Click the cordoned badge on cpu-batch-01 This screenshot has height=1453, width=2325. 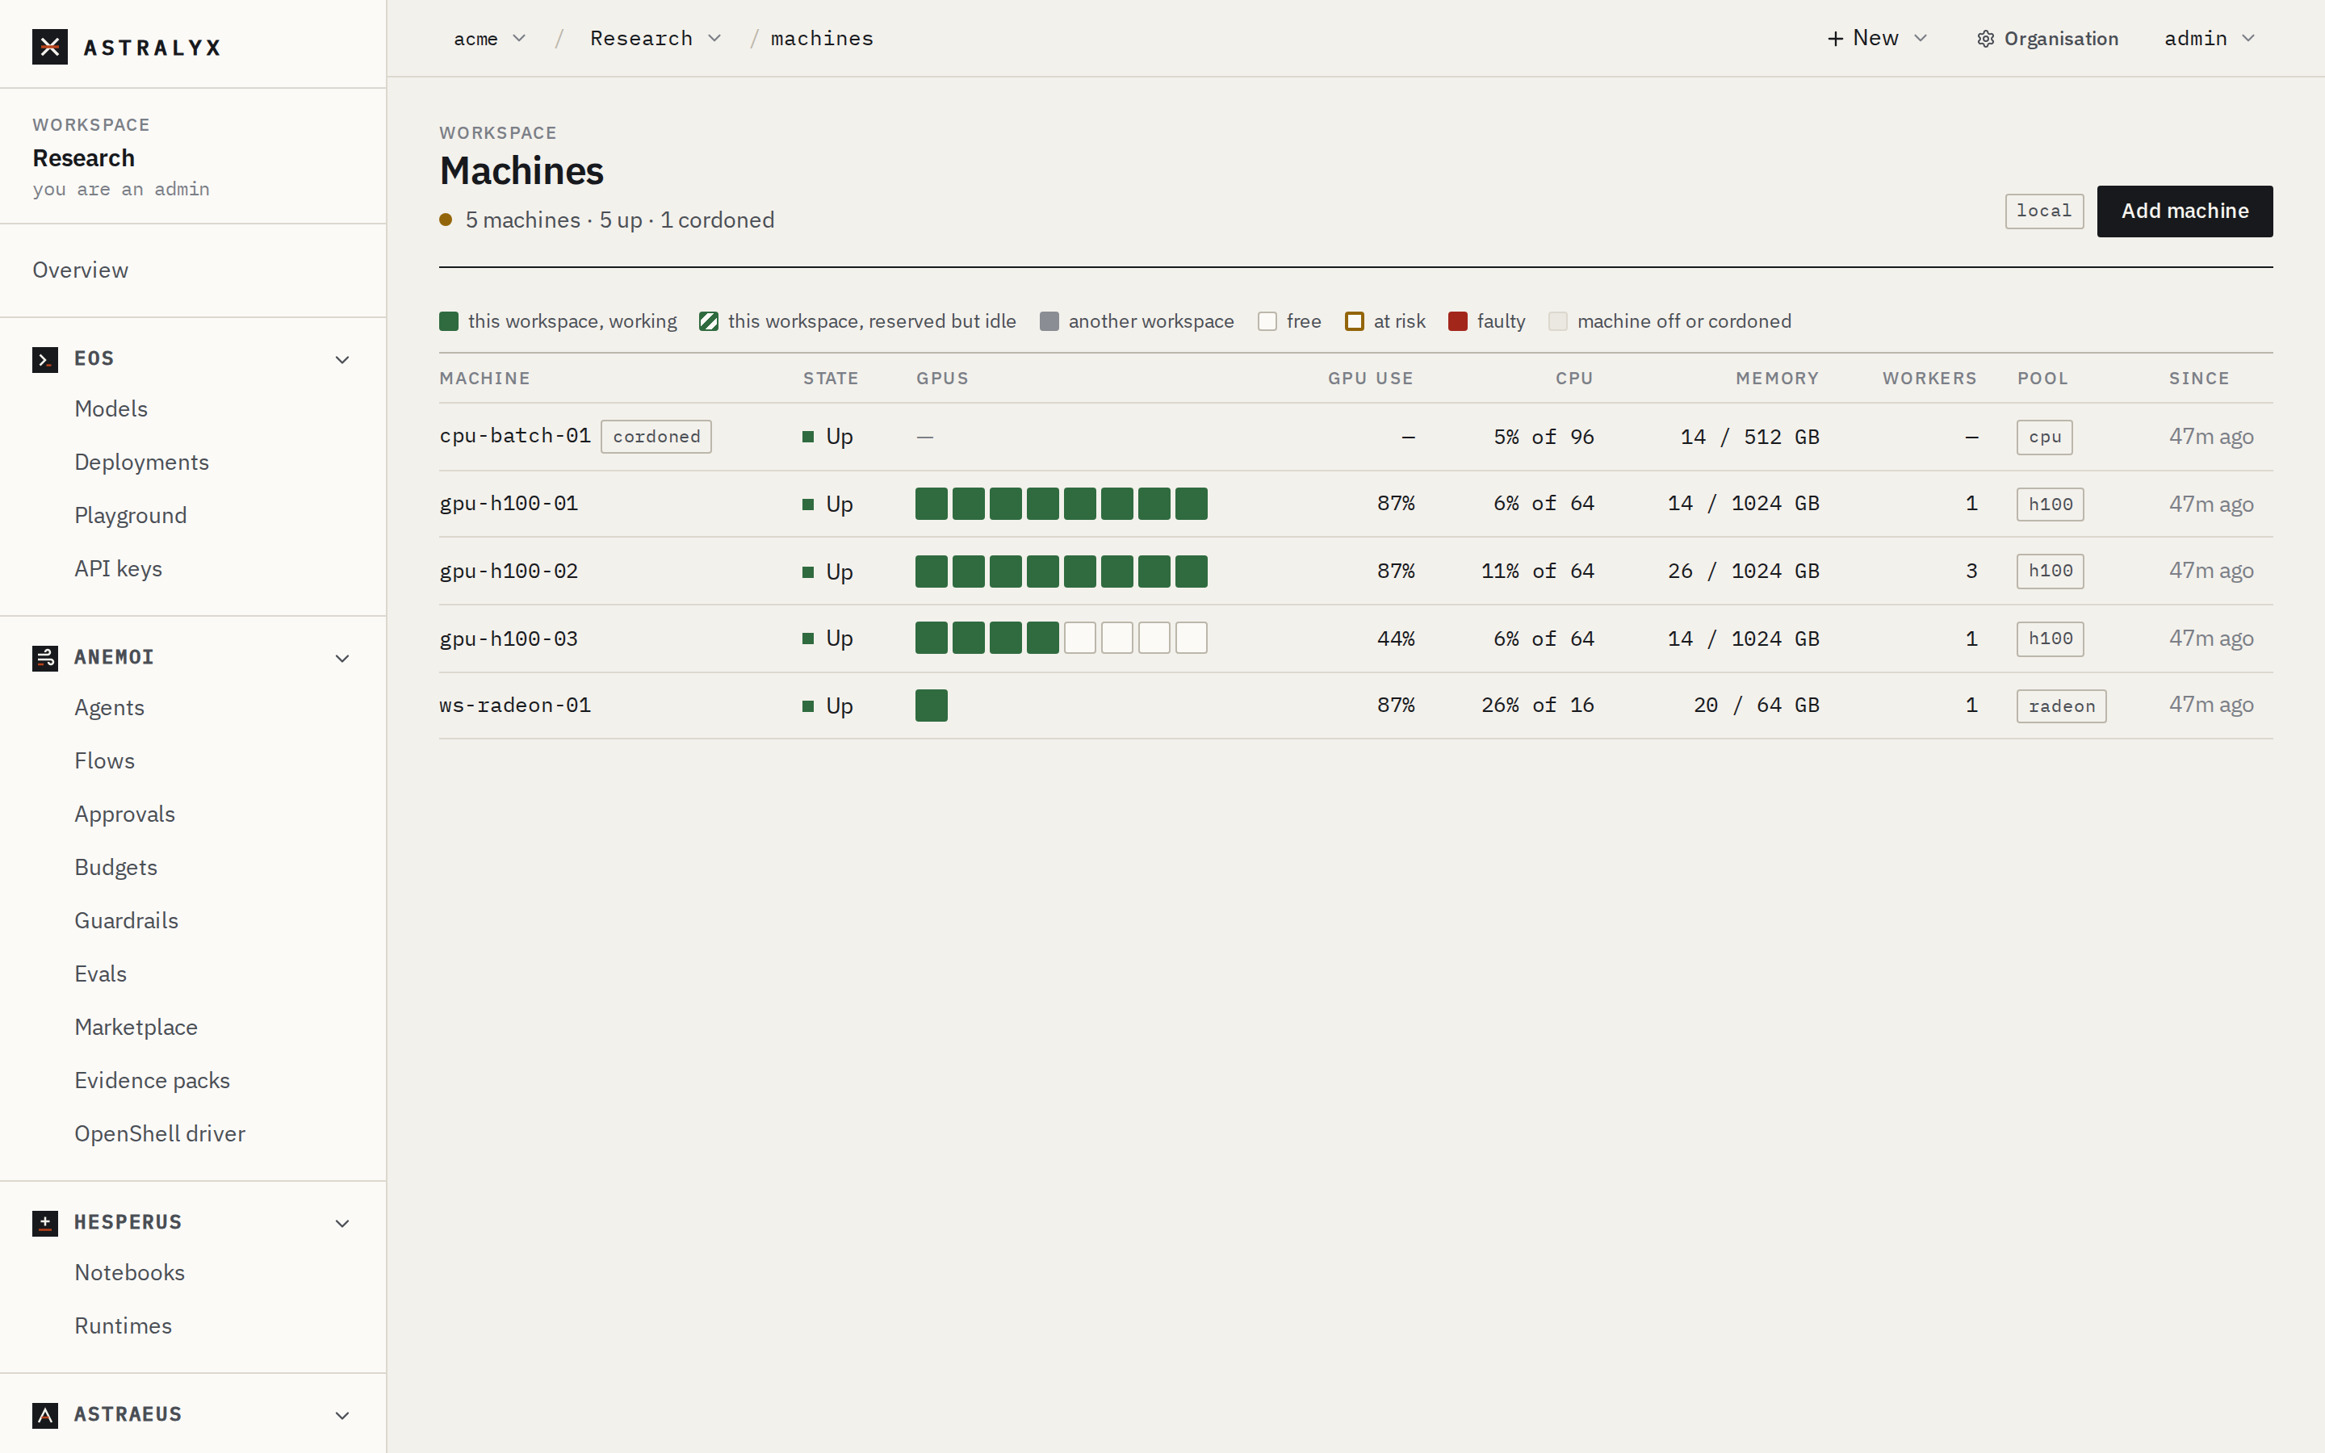(657, 438)
